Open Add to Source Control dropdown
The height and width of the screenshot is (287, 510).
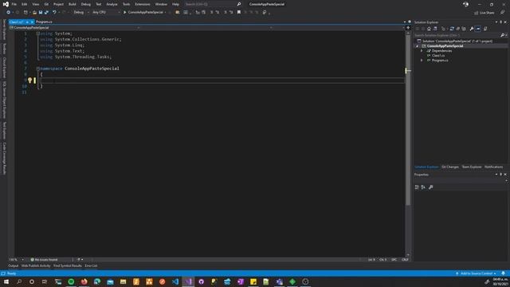(x=476, y=273)
